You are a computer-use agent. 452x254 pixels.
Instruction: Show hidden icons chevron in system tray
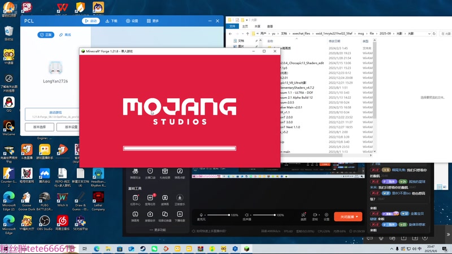392,249
